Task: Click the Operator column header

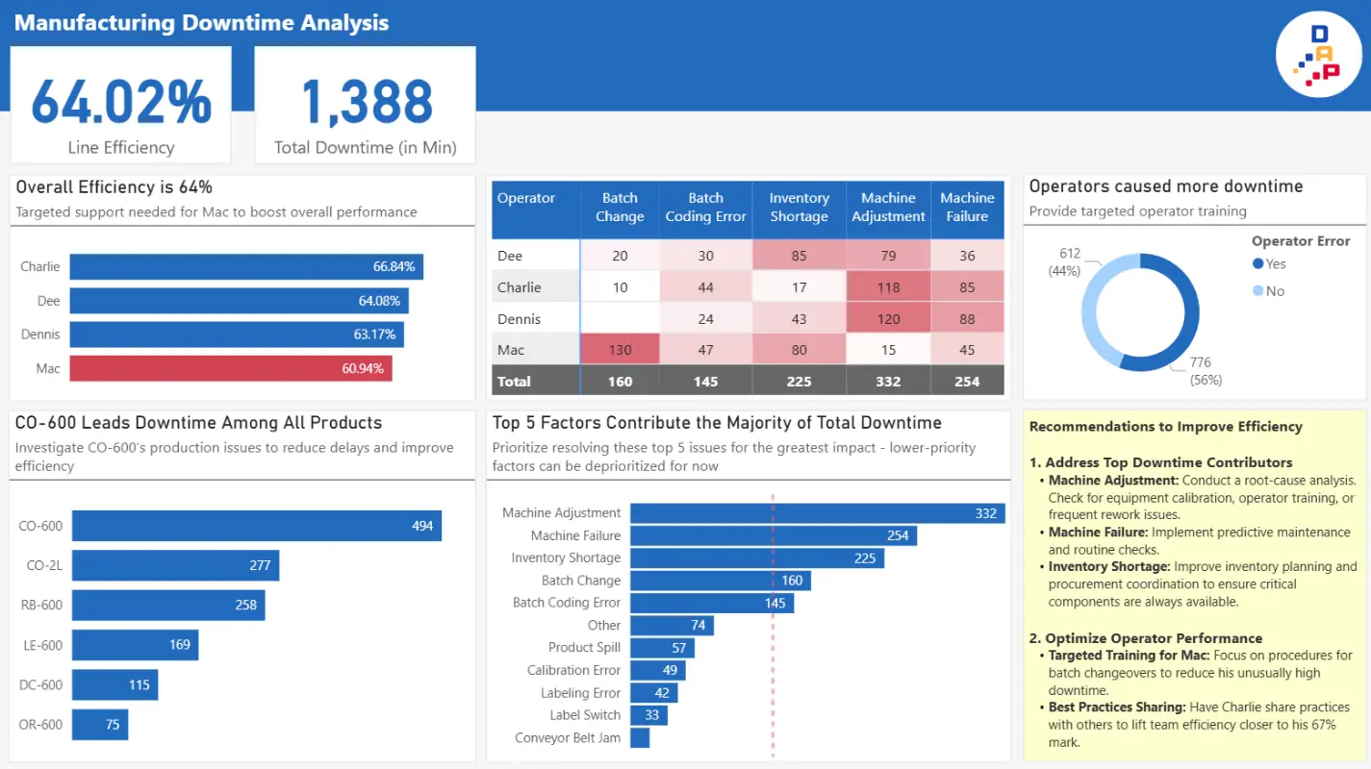Action: (526, 199)
